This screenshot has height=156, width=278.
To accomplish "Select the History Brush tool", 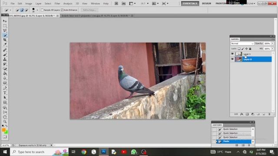I will pos(5,64).
